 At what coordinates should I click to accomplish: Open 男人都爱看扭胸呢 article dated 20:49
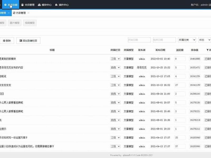point(11,111)
